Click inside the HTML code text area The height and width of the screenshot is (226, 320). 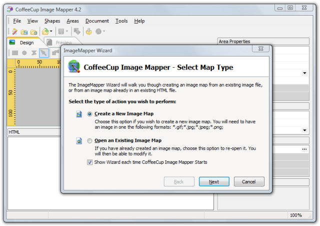point(34,173)
